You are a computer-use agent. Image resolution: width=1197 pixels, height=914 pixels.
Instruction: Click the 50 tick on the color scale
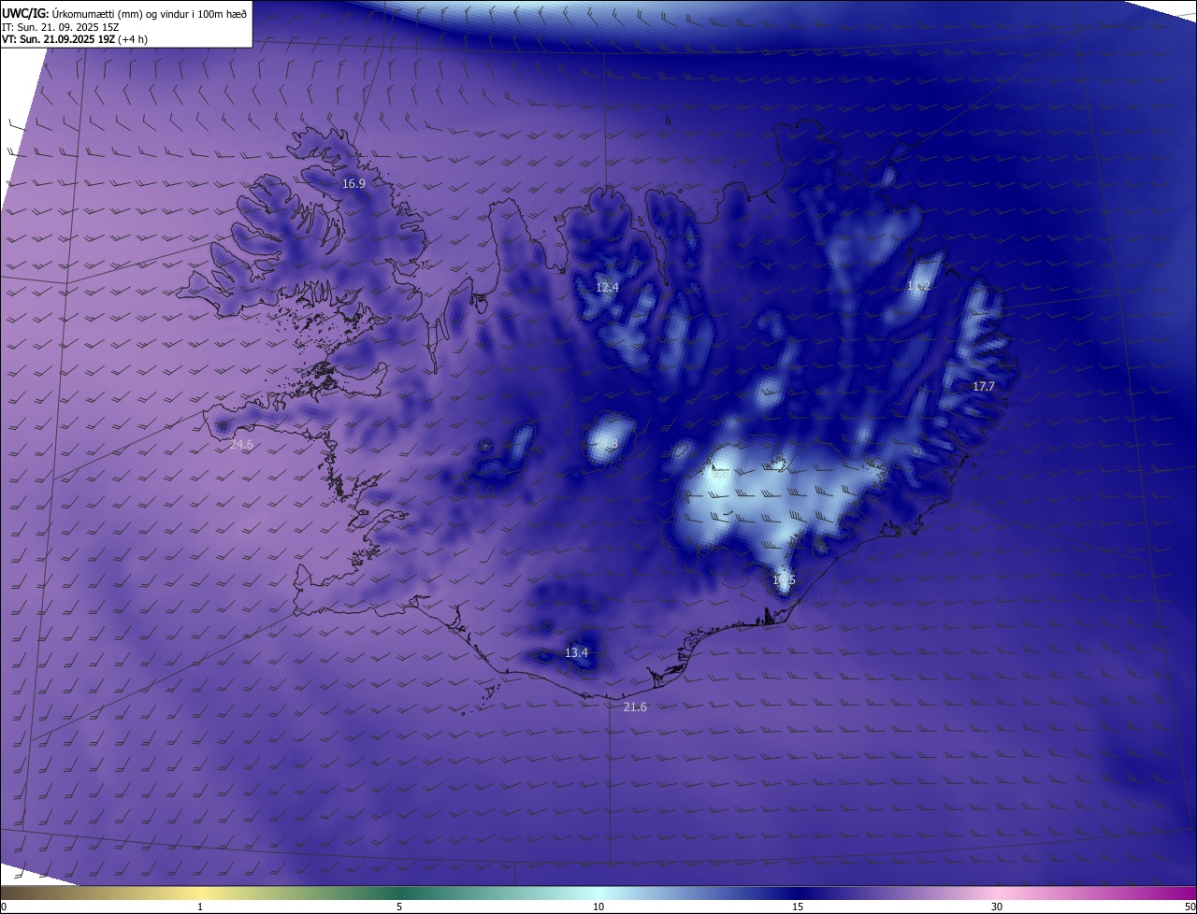[1190, 907]
